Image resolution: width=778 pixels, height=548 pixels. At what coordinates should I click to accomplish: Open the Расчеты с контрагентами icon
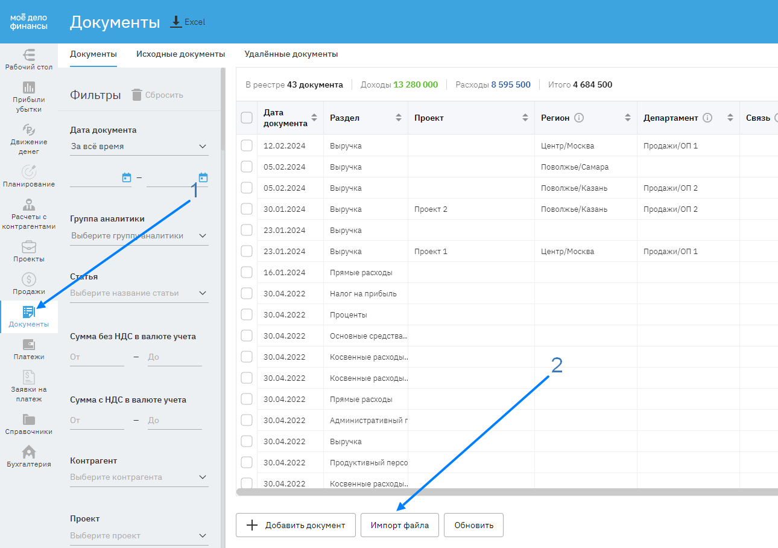[x=29, y=204]
